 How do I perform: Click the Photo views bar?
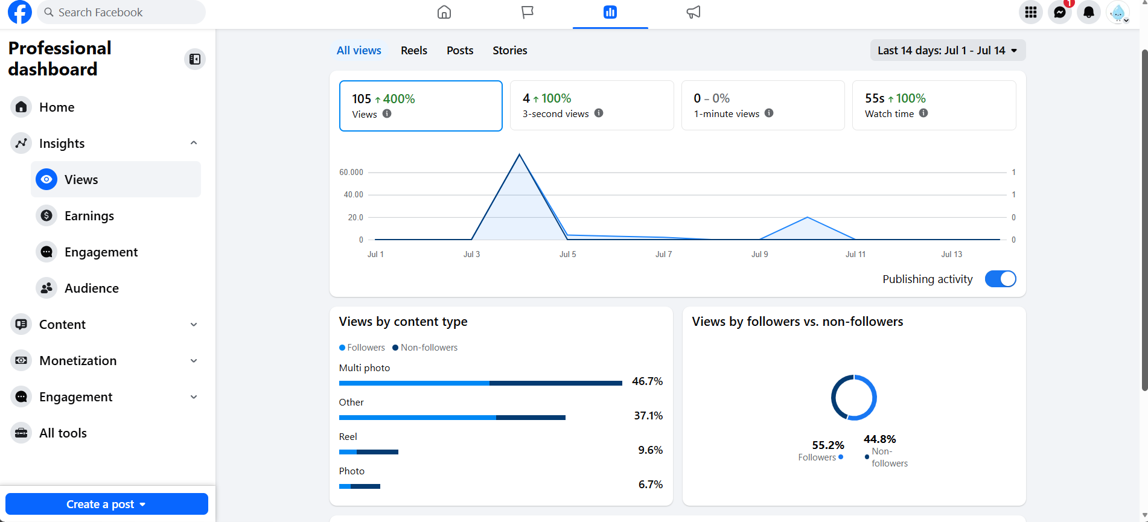(x=360, y=486)
